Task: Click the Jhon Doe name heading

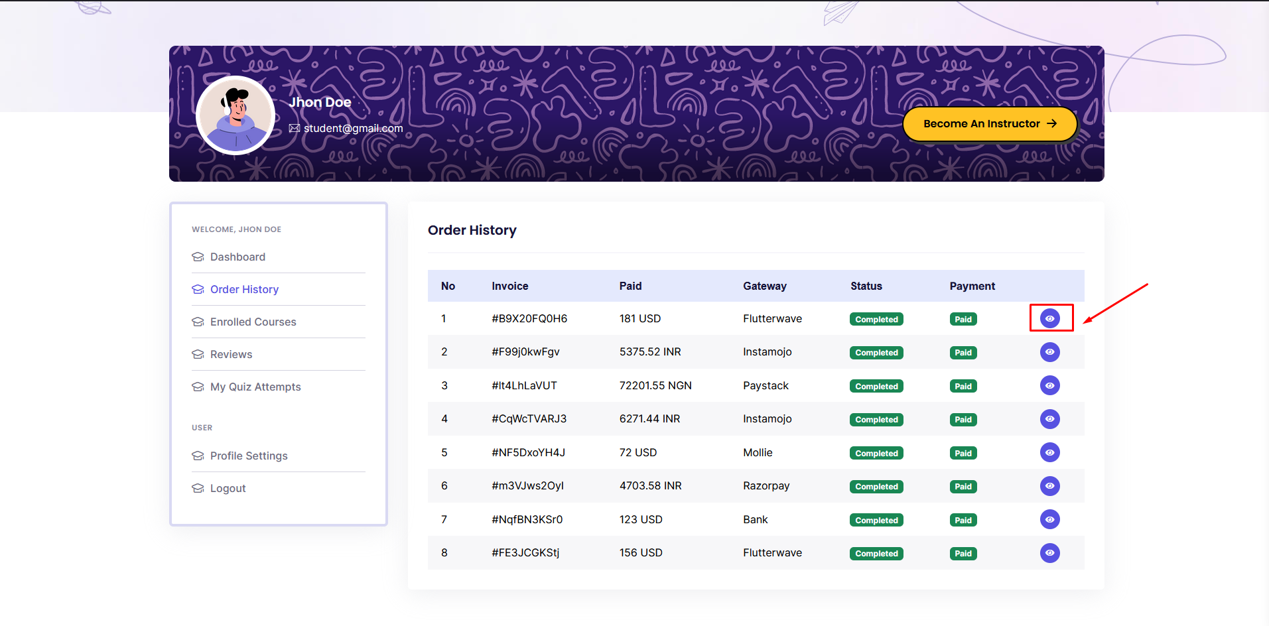Action: 320,102
